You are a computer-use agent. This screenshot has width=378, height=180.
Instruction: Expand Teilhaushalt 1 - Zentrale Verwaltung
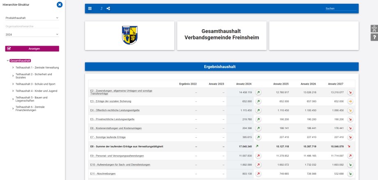[13, 68]
